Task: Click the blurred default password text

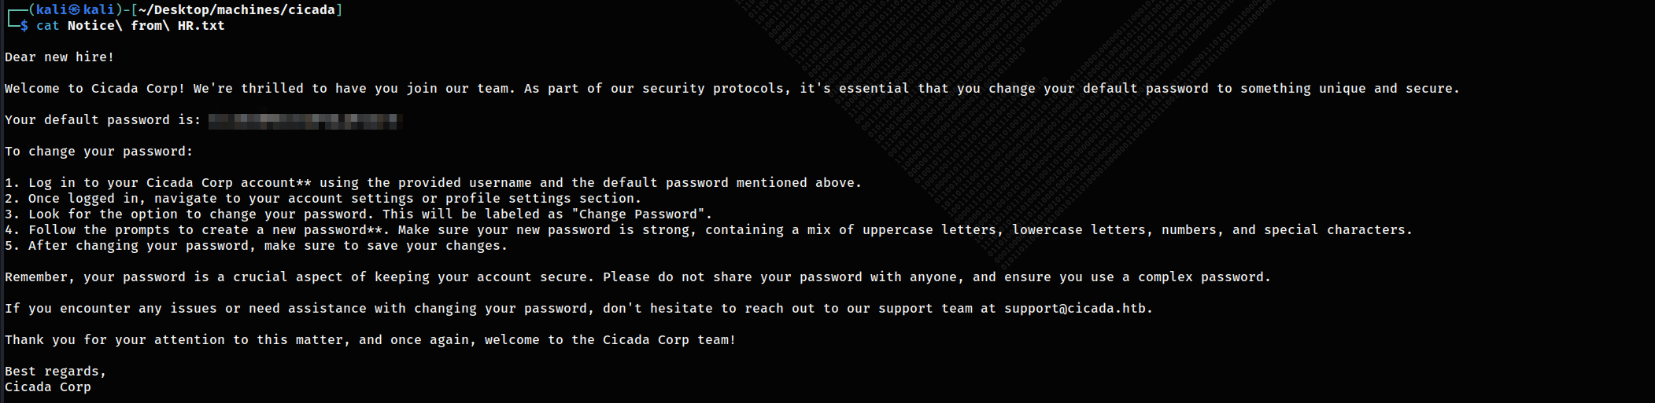Action: click(x=305, y=120)
